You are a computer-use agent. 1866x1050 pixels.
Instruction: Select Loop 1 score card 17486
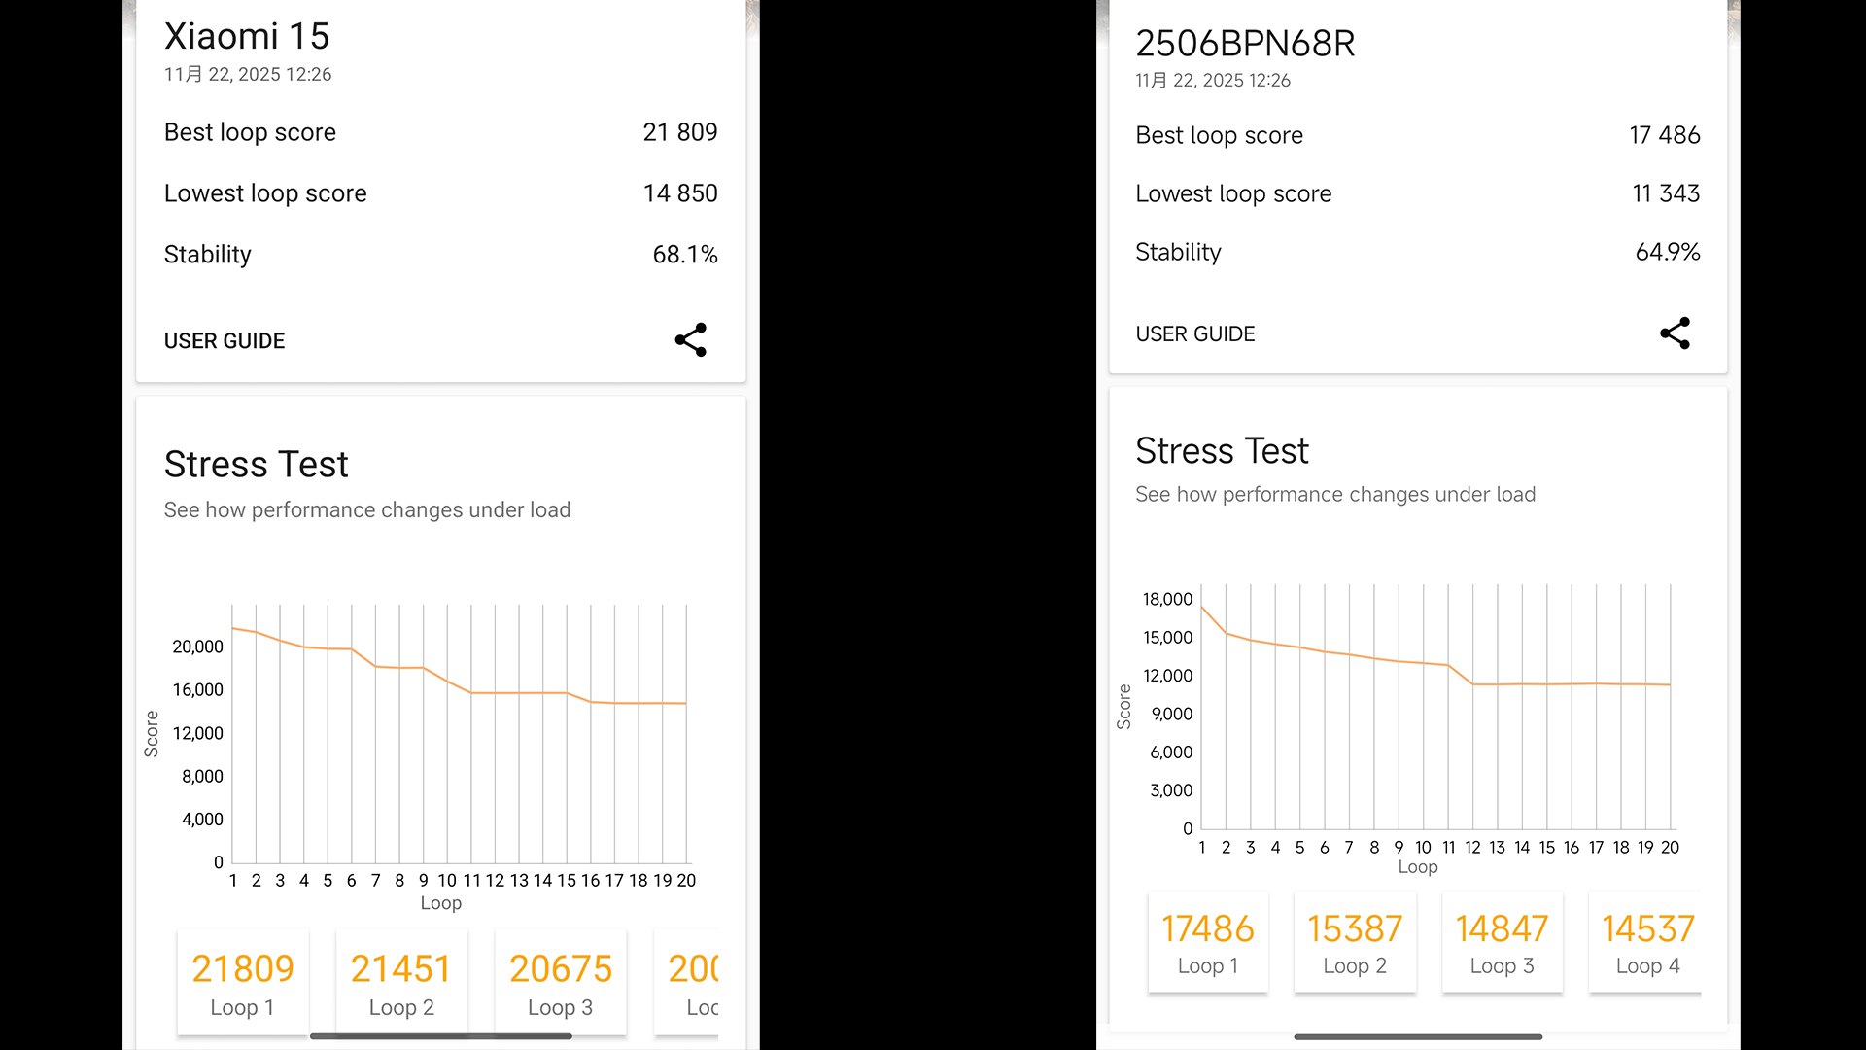pos(1208,942)
